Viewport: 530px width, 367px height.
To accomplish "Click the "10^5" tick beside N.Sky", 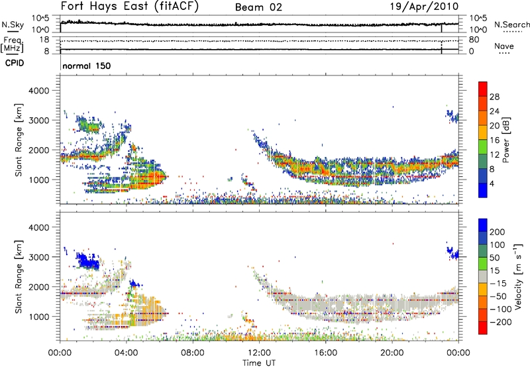I will [x=40, y=19].
